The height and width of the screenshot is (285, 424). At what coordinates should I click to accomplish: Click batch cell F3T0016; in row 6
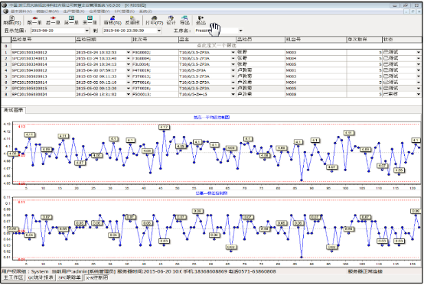(x=155, y=83)
